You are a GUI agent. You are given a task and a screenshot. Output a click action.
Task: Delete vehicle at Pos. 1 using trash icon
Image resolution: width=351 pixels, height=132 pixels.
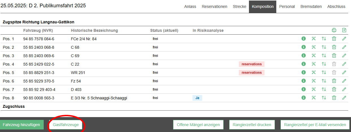click(x=334, y=39)
